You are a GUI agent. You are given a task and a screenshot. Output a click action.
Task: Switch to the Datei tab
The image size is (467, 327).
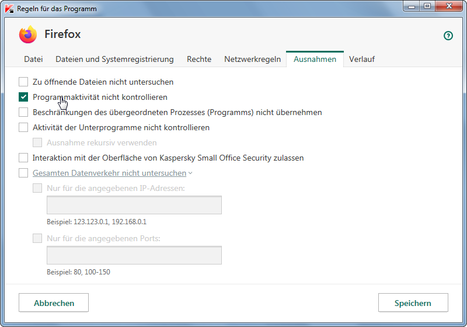click(33, 59)
